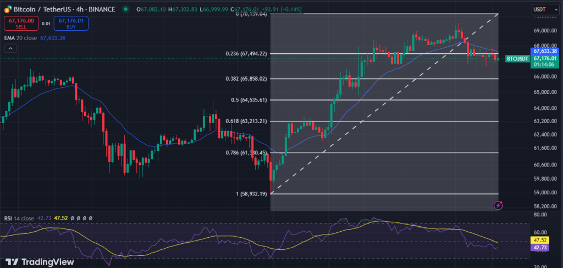
Task: Click the 0.01 spread value between buttons
Action: click(46, 24)
